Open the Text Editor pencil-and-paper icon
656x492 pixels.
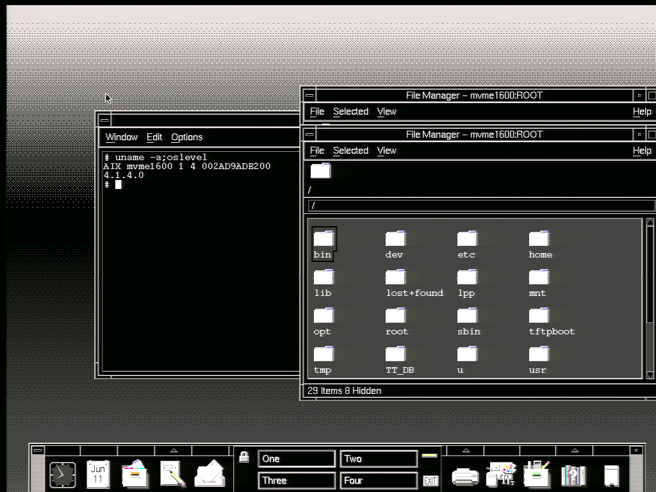(173, 474)
